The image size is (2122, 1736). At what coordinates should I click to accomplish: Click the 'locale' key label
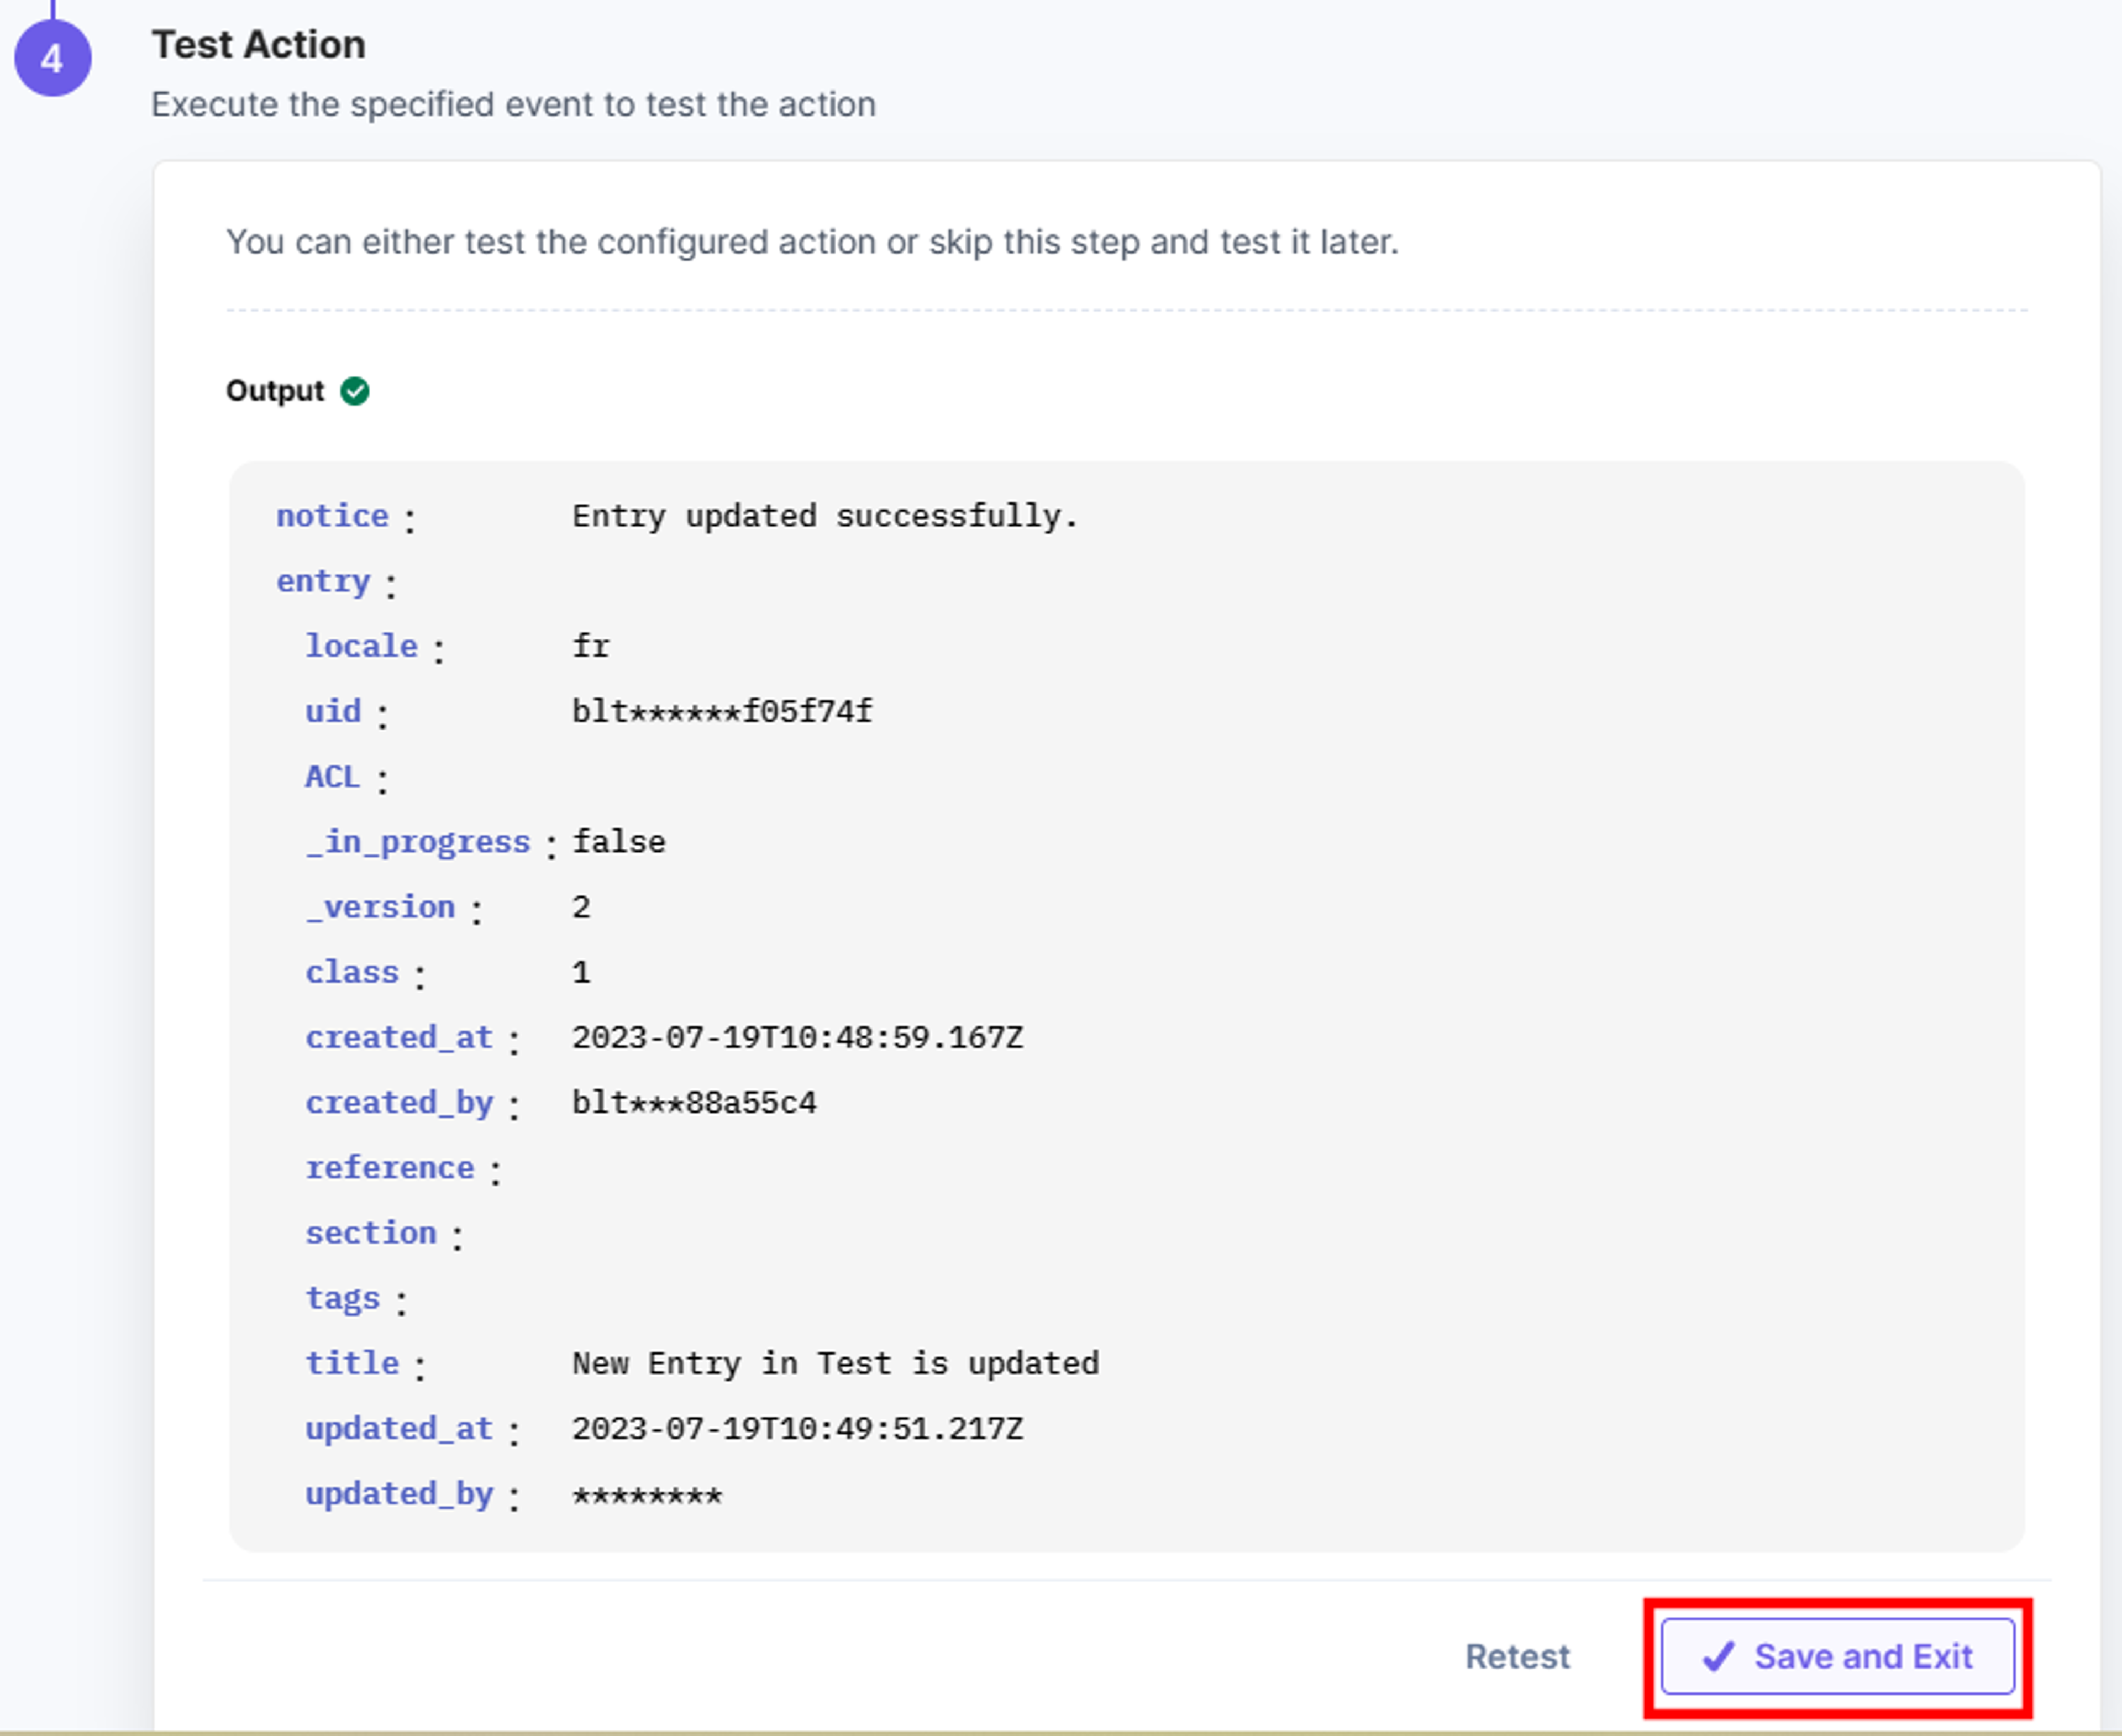coord(361,646)
